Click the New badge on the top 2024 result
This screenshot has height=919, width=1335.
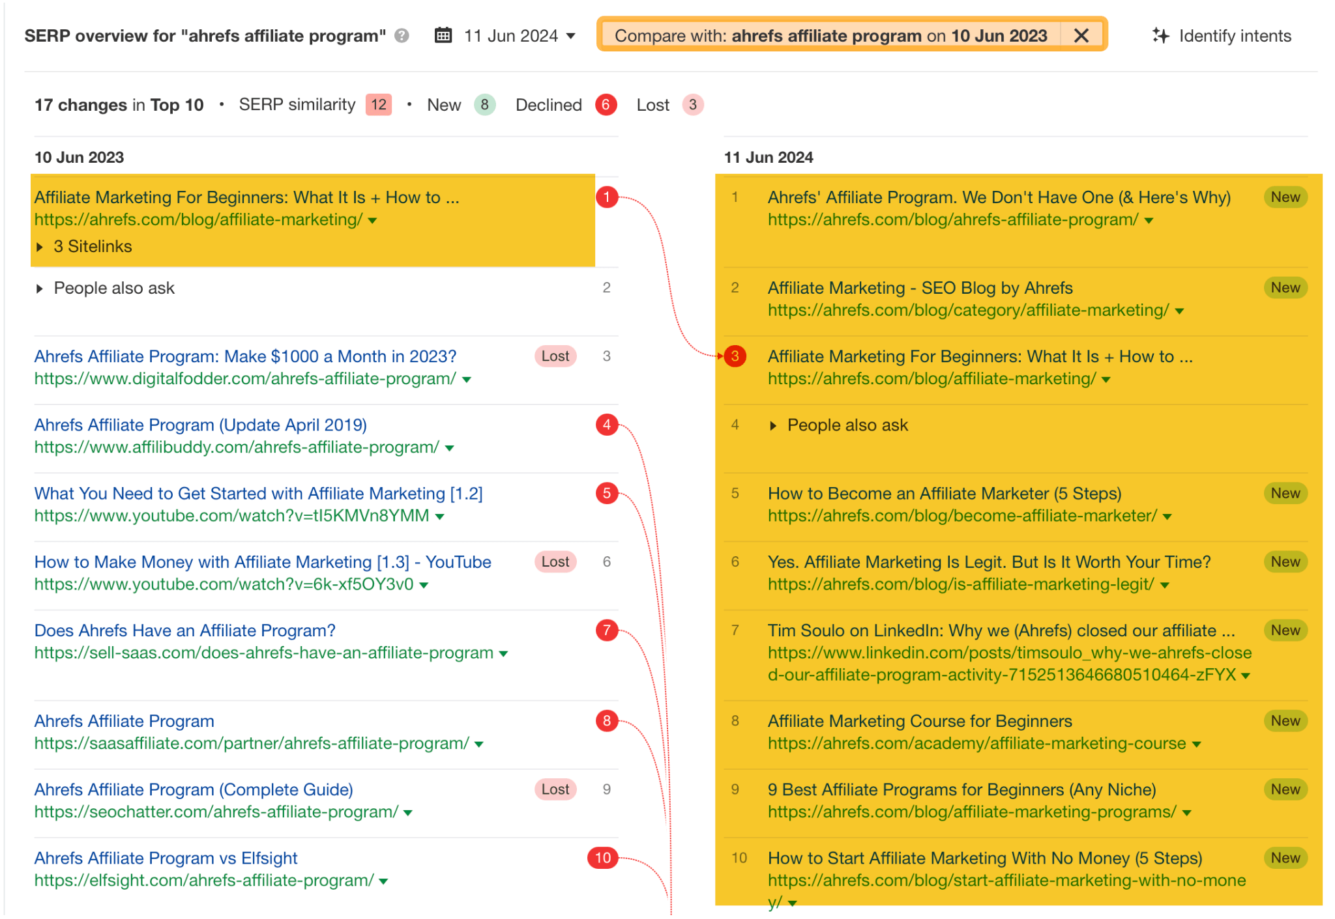tap(1284, 197)
